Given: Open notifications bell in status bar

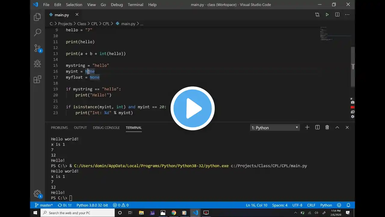Looking at the screenshot, I should pyautogui.click(x=348, y=205).
